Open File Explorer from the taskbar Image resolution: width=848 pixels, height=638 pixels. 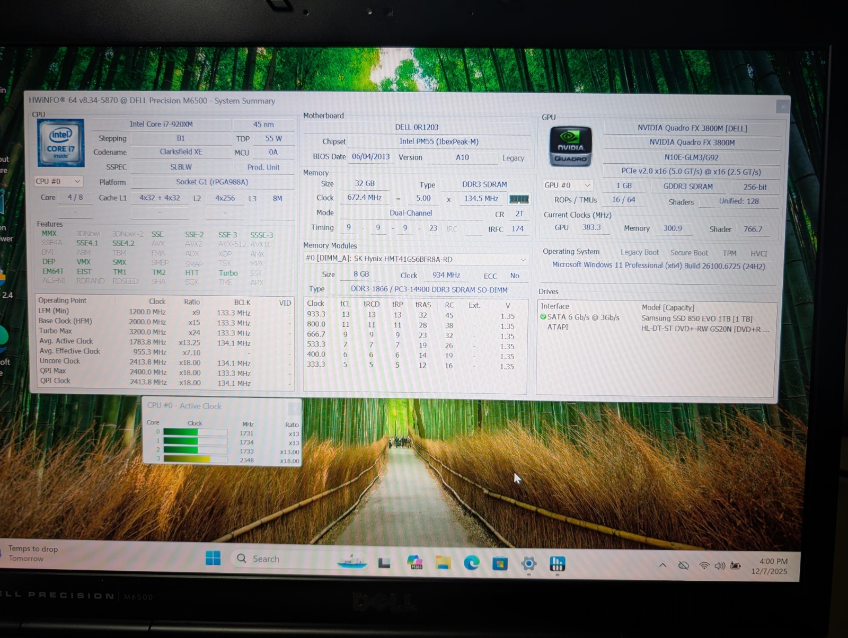pyautogui.click(x=443, y=563)
